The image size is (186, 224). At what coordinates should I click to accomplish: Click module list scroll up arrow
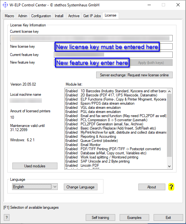[169, 91]
